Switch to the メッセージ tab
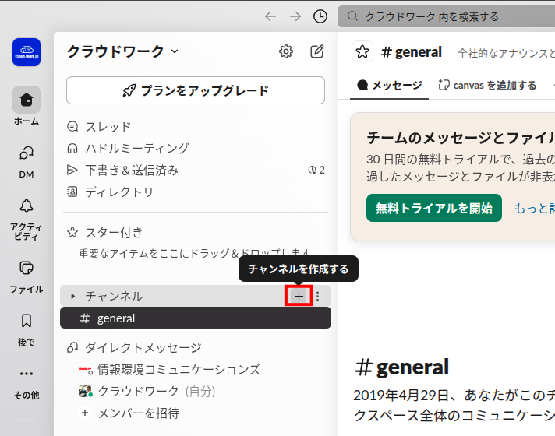 (x=389, y=85)
